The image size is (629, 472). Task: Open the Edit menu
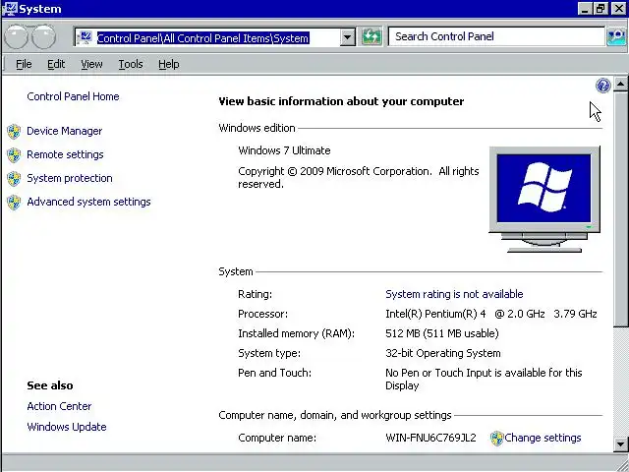tap(56, 64)
